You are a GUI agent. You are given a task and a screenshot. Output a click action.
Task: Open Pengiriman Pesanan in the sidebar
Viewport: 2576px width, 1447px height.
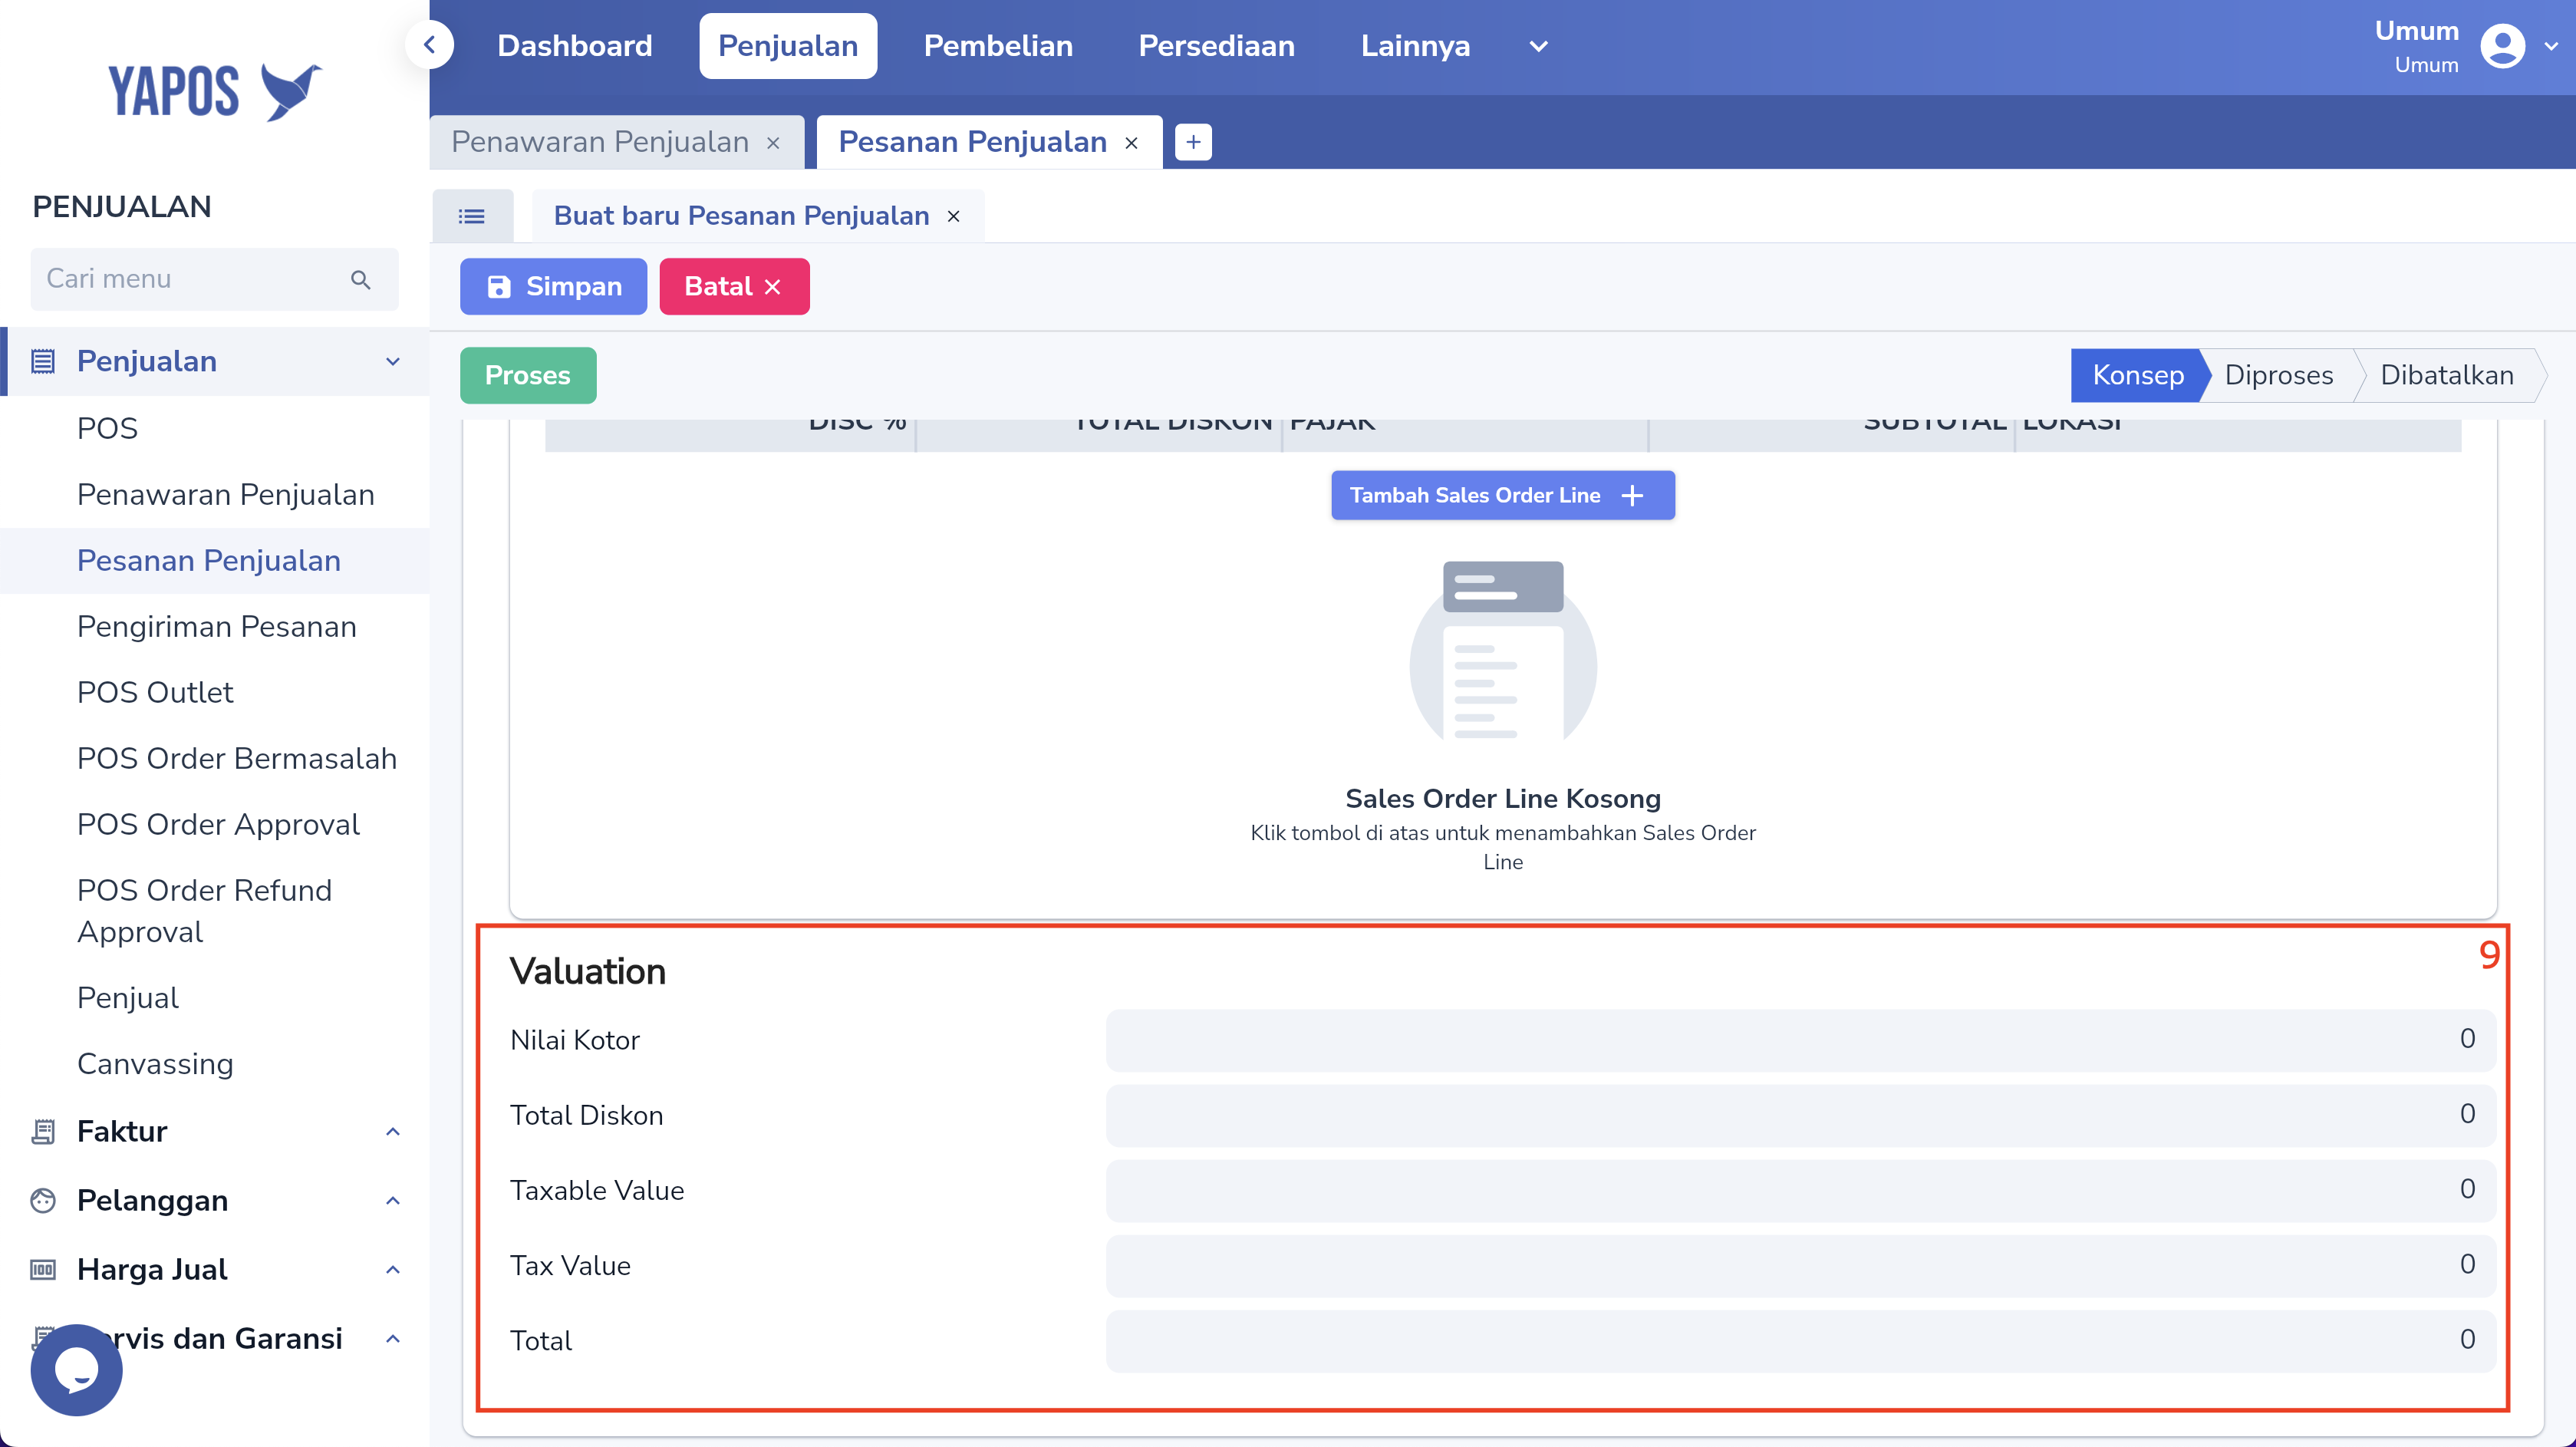(217, 627)
